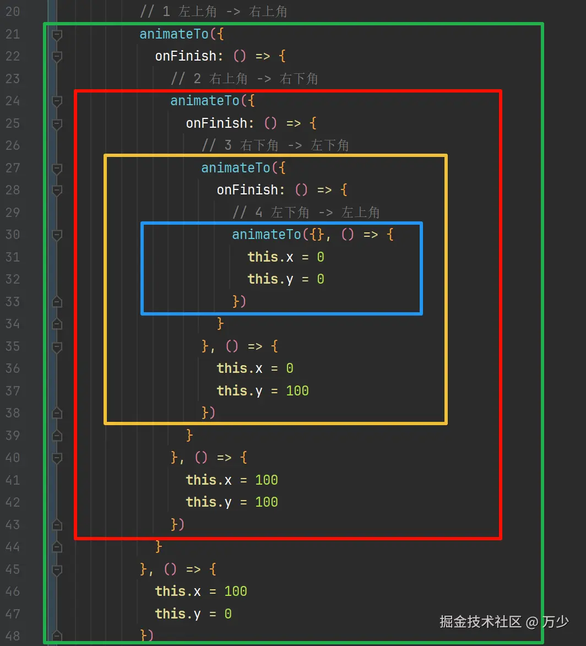Toggle the fold marker at line 40
Image resolution: width=586 pixels, height=646 pixels.
pyautogui.click(x=57, y=458)
